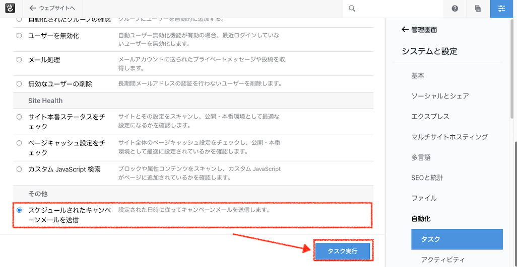Go back to 管理画面 via arrow

405,30
